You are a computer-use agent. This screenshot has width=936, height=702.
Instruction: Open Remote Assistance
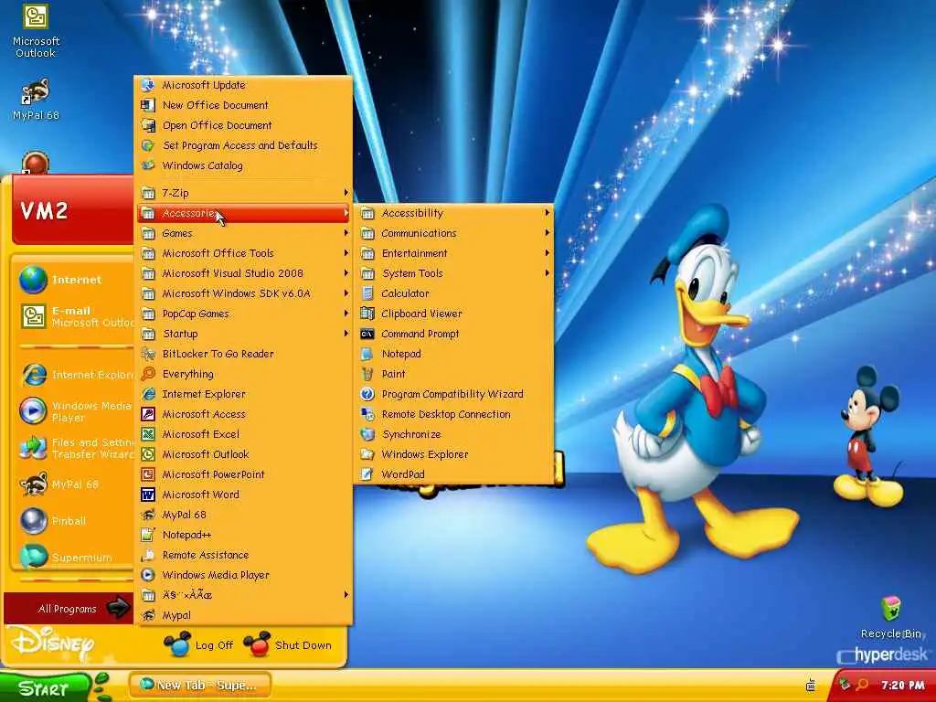click(243, 555)
